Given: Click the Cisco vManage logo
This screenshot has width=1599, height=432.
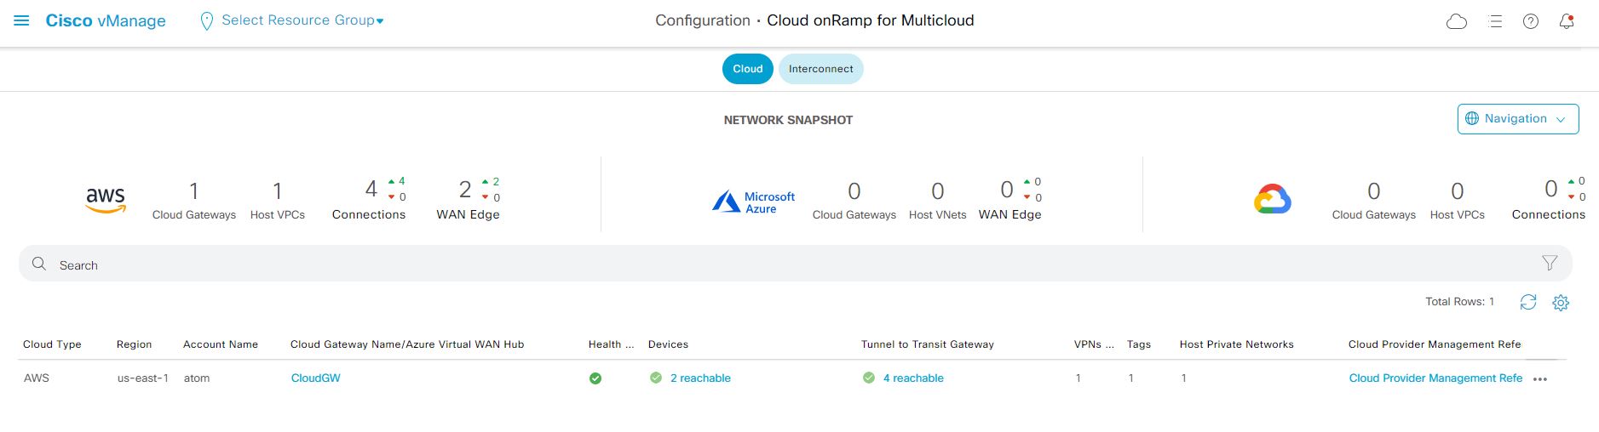Looking at the screenshot, I should click(106, 20).
